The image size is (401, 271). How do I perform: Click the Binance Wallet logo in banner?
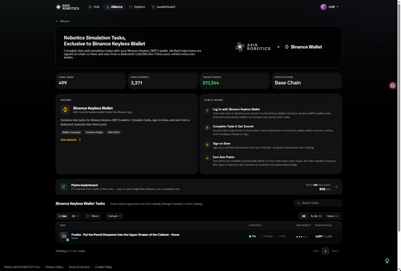click(x=303, y=47)
